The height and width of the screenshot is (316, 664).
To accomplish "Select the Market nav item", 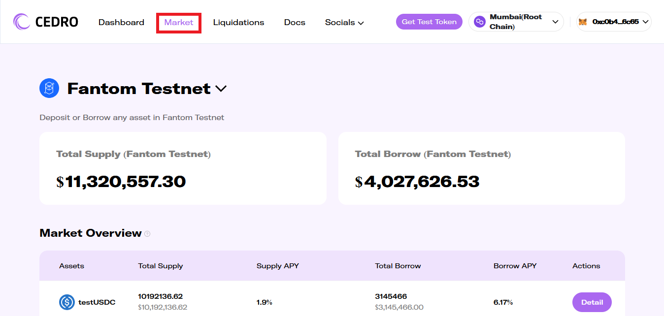I will 179,23.
